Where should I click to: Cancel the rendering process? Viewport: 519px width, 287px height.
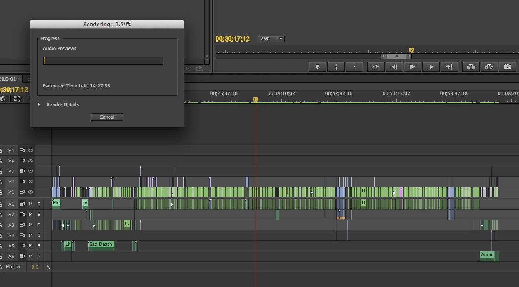(x=107, y=117)
